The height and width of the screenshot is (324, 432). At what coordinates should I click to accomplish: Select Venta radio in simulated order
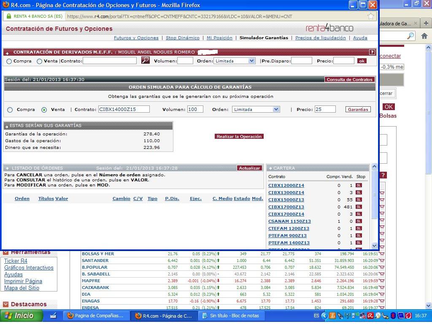pyautogui.click(x=44, y=110)
